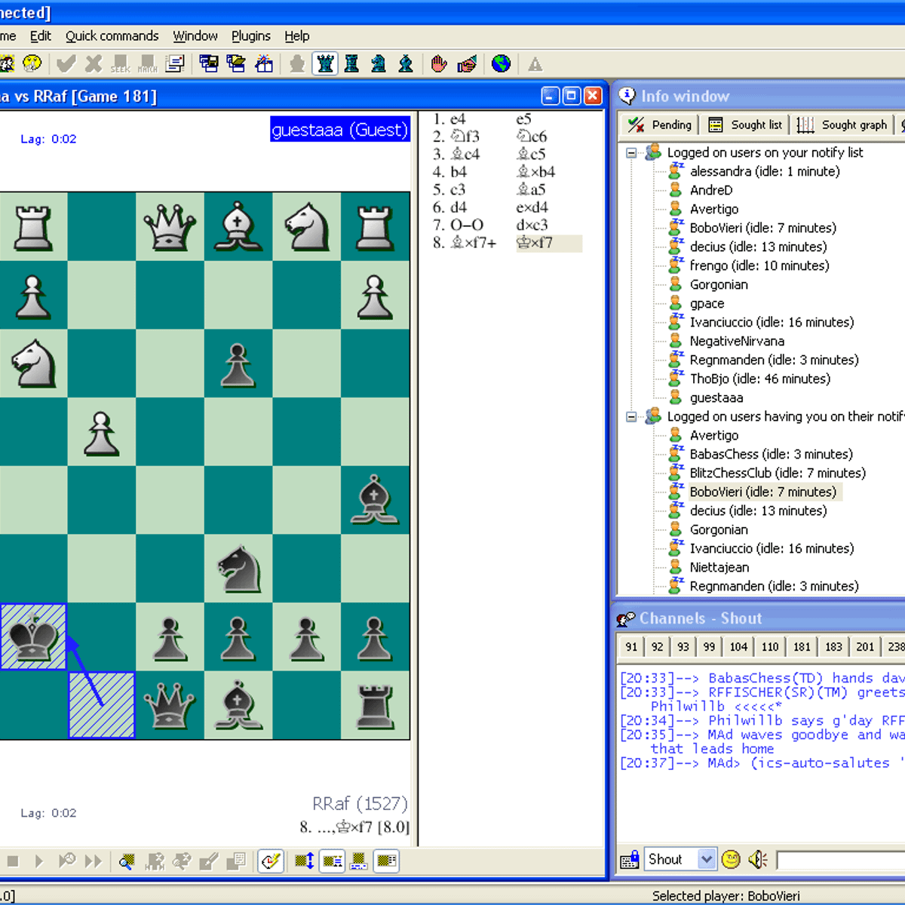Screen dimensions: 905x905
Task: Click the smiley face icon on the toolbar
Action: click(x=31, y=64)
